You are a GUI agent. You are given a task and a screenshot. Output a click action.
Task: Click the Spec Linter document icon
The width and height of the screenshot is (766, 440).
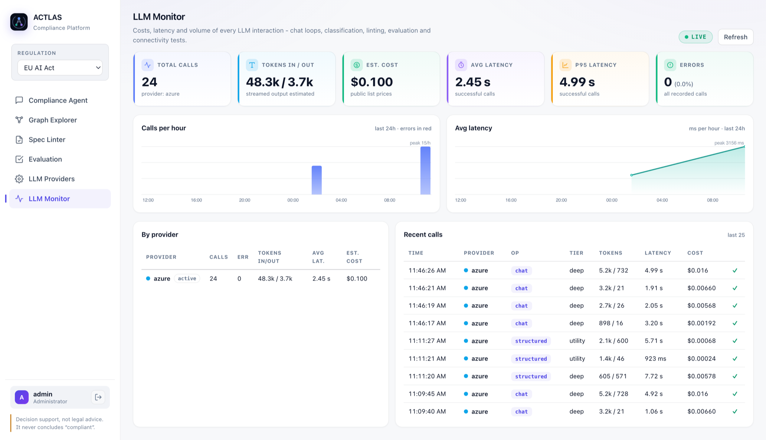pyautogui.click(x=19, y=140)
